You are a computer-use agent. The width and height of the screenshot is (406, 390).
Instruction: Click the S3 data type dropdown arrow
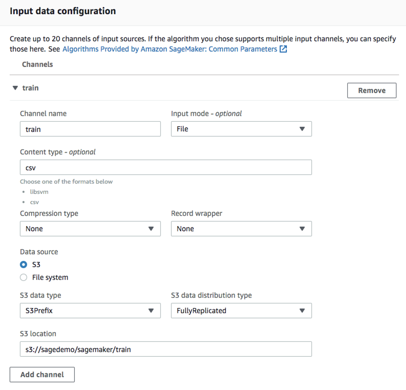click(151, 311)
